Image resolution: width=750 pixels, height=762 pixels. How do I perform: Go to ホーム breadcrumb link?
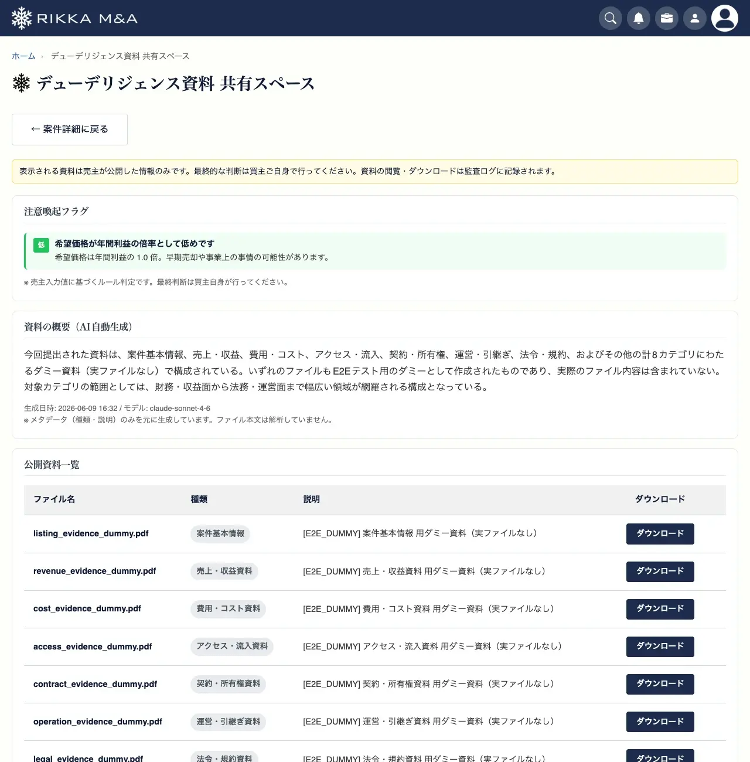[23, 56]
